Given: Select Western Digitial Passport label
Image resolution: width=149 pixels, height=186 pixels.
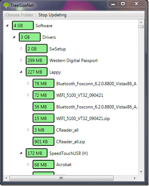Looking at the screenshot, I should coord(74,61).
